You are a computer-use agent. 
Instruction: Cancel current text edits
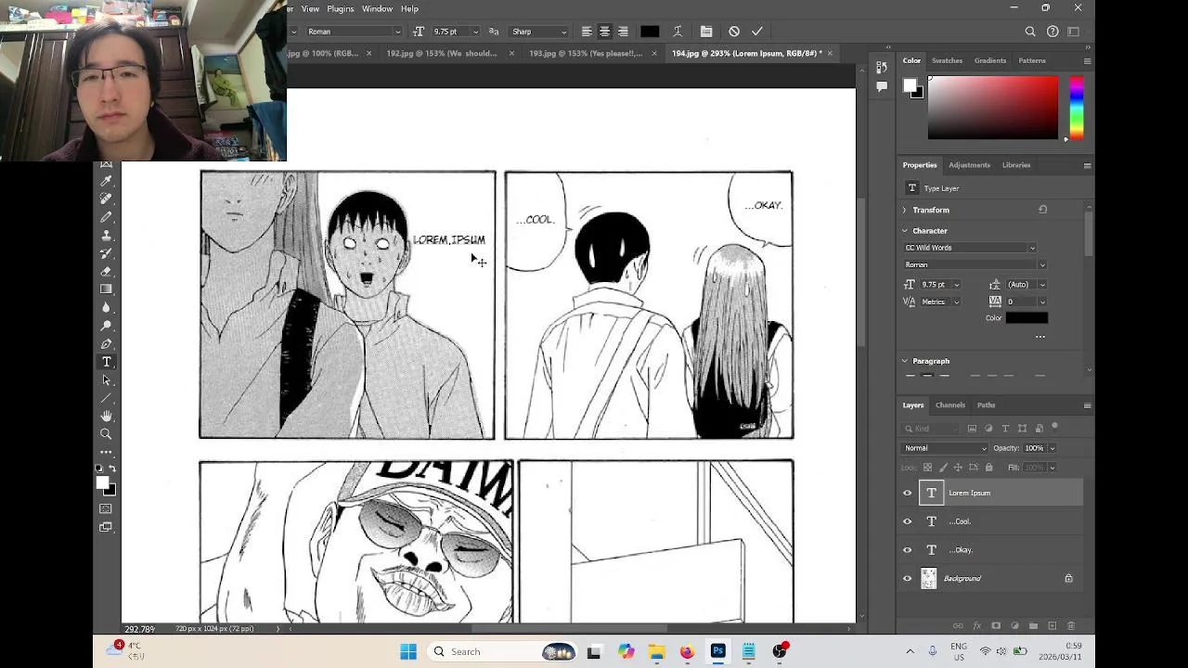point(734,32)
